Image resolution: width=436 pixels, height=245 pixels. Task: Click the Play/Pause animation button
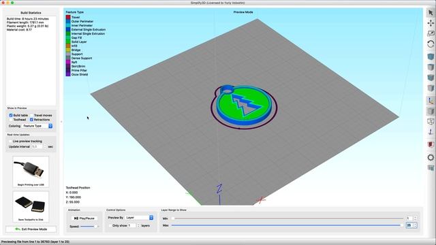click(84, 218)
